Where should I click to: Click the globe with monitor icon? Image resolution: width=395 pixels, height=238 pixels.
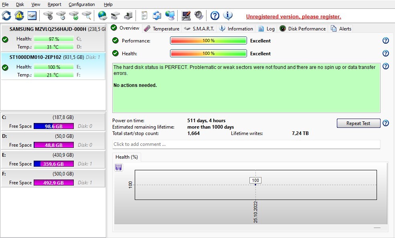[170, 16]
